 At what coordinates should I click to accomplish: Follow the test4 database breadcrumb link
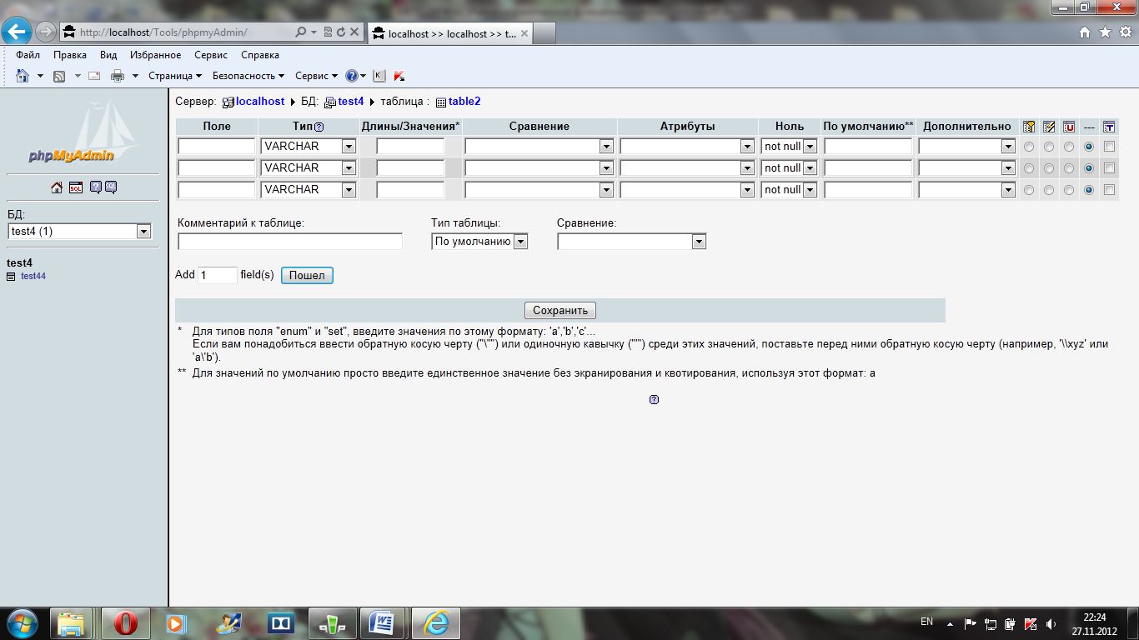(x=351, y=102)
